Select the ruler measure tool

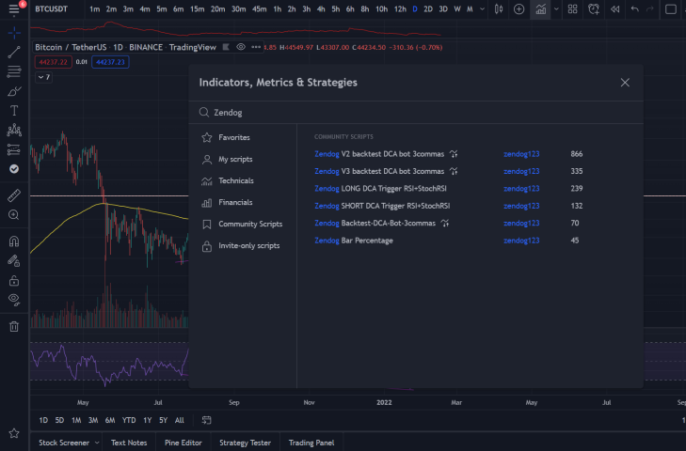coord(14,195)
